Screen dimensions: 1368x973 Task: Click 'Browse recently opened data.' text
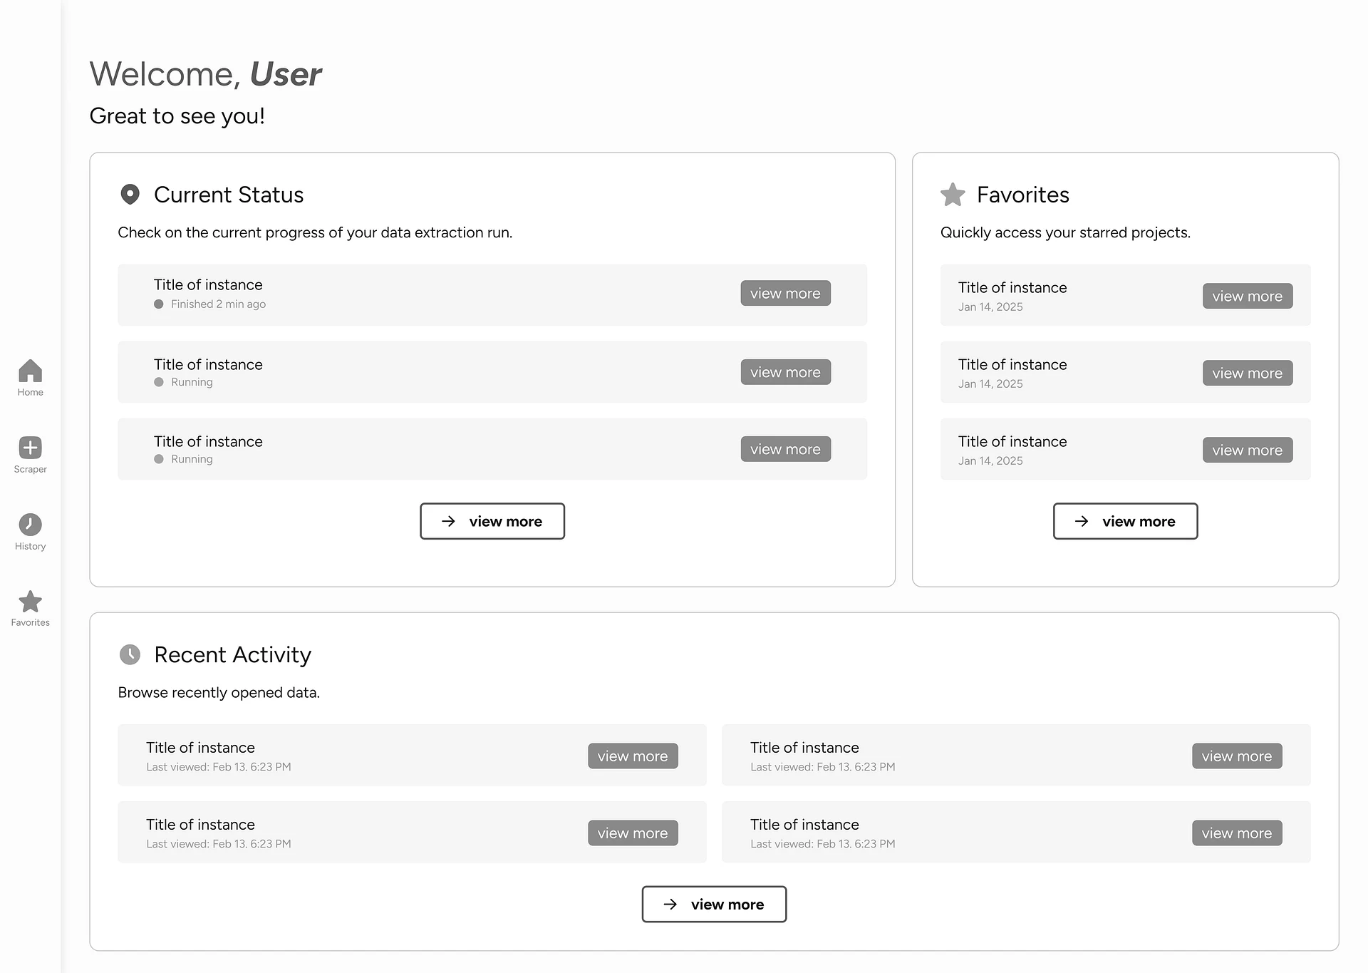pyautogui.click(x=219, y=692)
